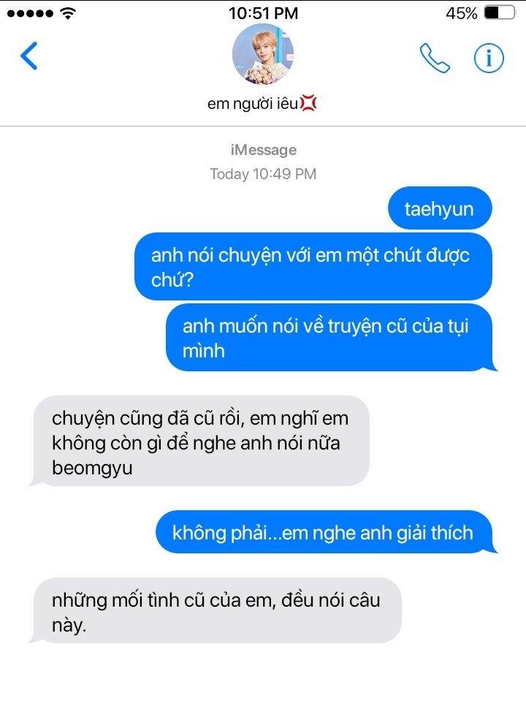Viewport: 526px width, 701px height.
Task: Tap the 'những mối tình cũ của em' bubble
Action: 215,610
